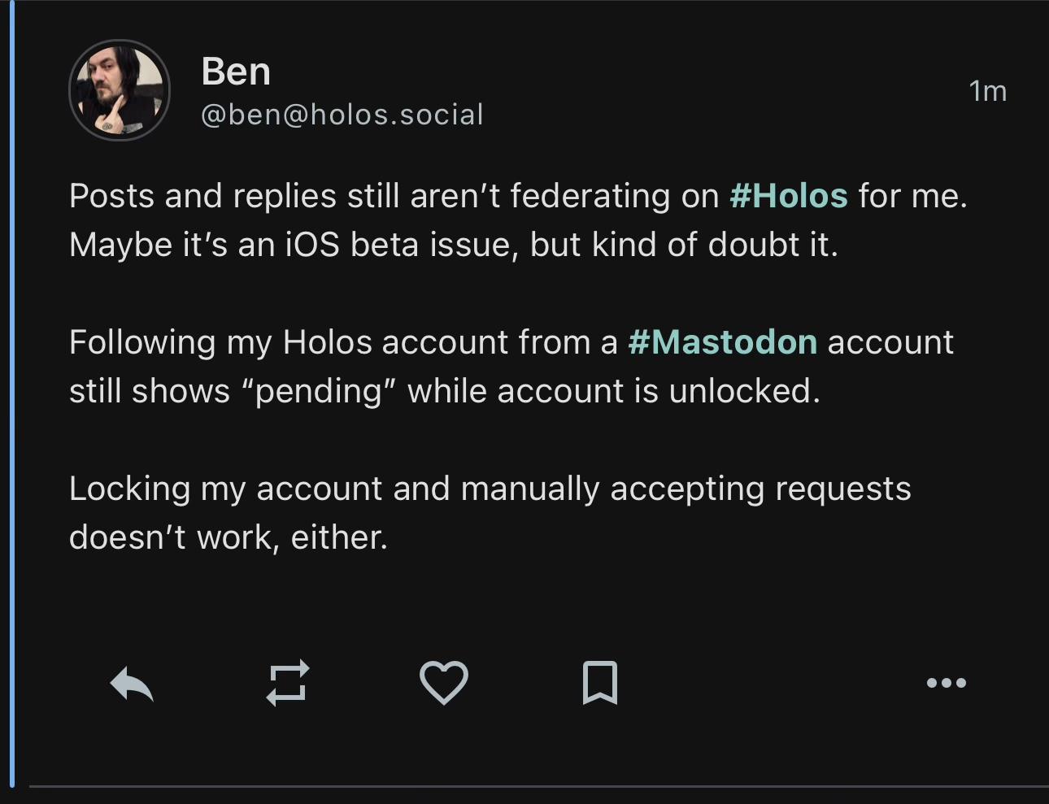Viewport: 1049px width, 804px height.
Task: Open the handle @ben@holos.social
Action: pos(342,115)
